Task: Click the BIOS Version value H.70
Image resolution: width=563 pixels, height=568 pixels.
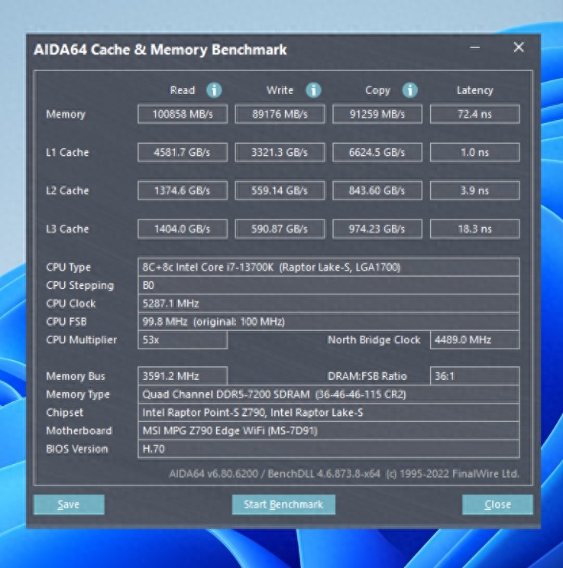Action: click(328, 449)
